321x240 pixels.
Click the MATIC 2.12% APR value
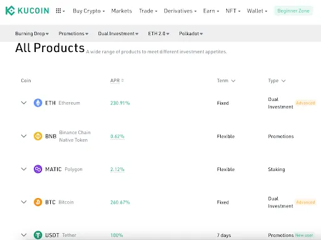coord(117,169)
